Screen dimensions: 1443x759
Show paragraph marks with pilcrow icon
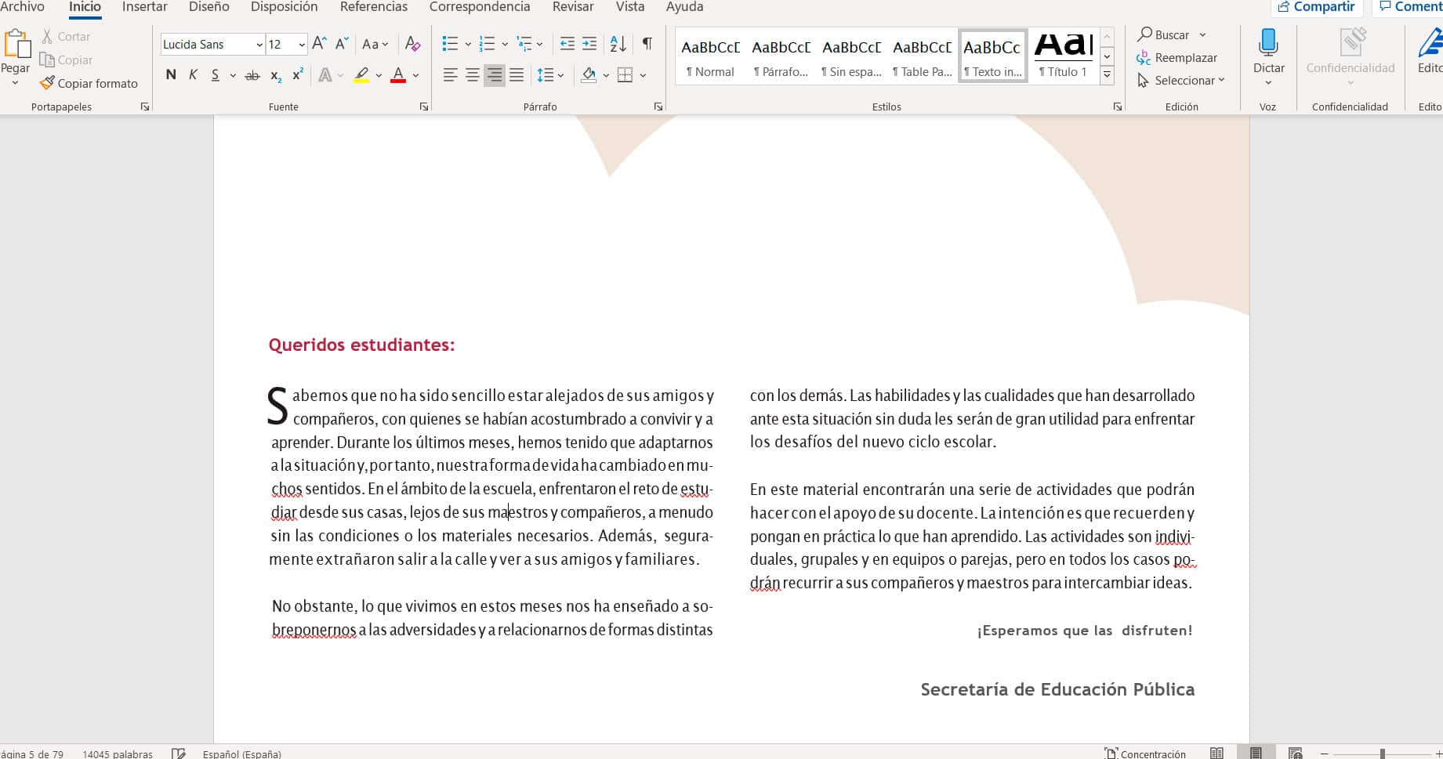(x=647, y=44)
